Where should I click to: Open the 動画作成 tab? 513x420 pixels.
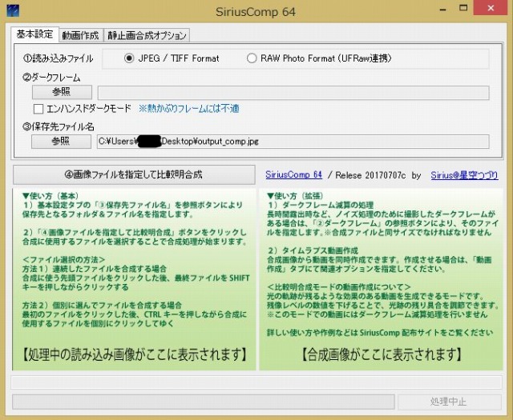(x=80, y=36)
